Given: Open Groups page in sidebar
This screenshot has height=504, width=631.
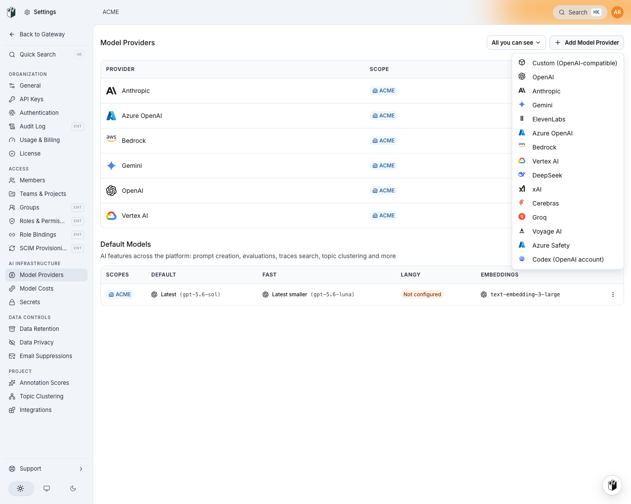Looking at the screenshot, I should coord(46,208).
